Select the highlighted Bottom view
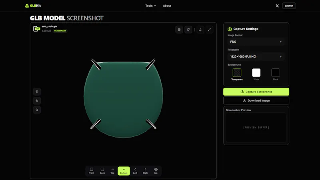 [124, 171]
